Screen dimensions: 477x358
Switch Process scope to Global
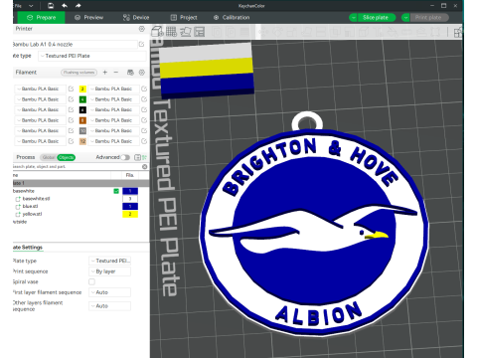(49, 157)
